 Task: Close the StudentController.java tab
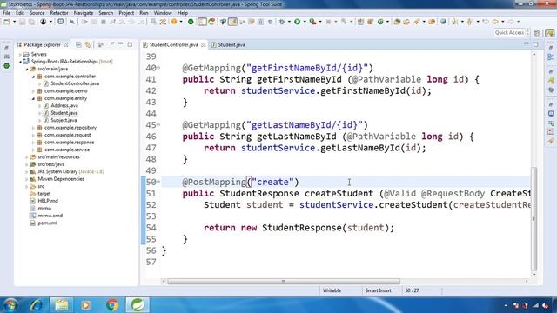click(203, 44)
